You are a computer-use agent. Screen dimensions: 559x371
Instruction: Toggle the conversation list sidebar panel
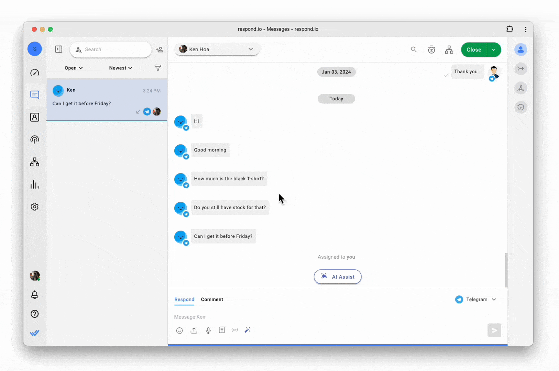[x=59, y=49]
